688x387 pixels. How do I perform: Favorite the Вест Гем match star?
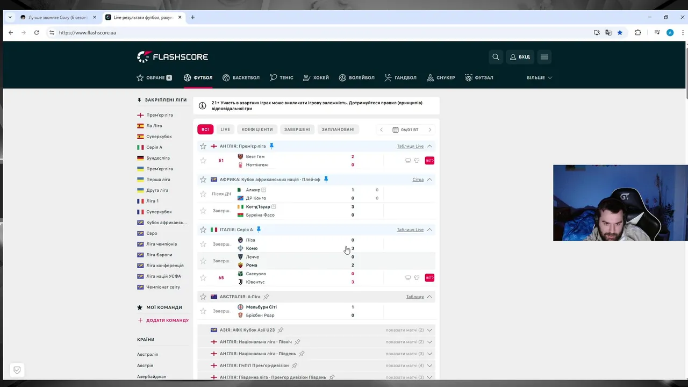tap(203, 160)
